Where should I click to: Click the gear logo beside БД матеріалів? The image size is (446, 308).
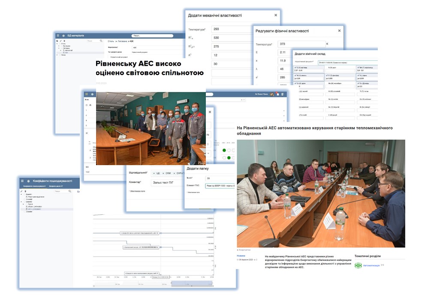point(64,36)
